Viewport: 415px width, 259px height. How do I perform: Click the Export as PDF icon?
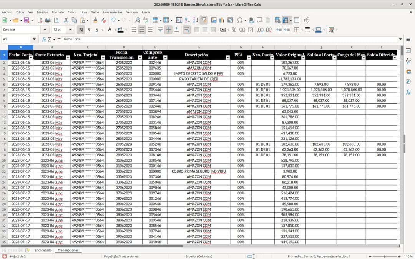tap(40, 20)
